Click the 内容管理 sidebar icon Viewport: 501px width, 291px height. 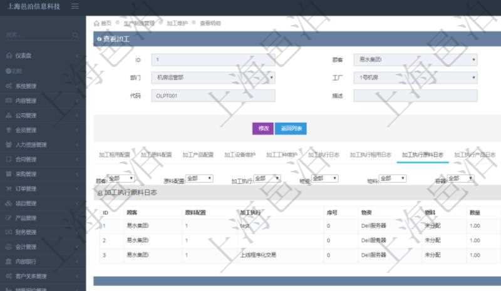tap(9, 101)
